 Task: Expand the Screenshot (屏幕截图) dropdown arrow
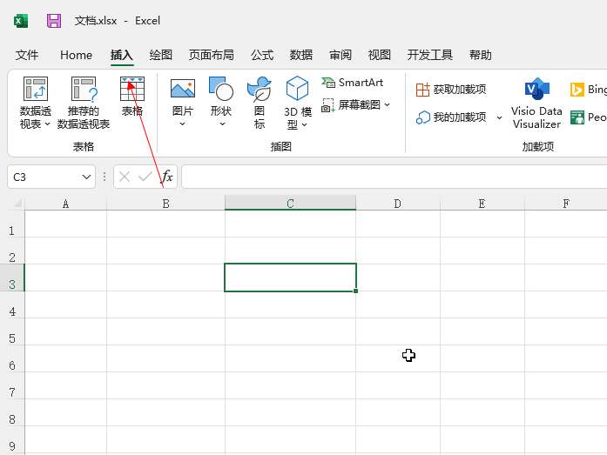click(x=388, y=104)
